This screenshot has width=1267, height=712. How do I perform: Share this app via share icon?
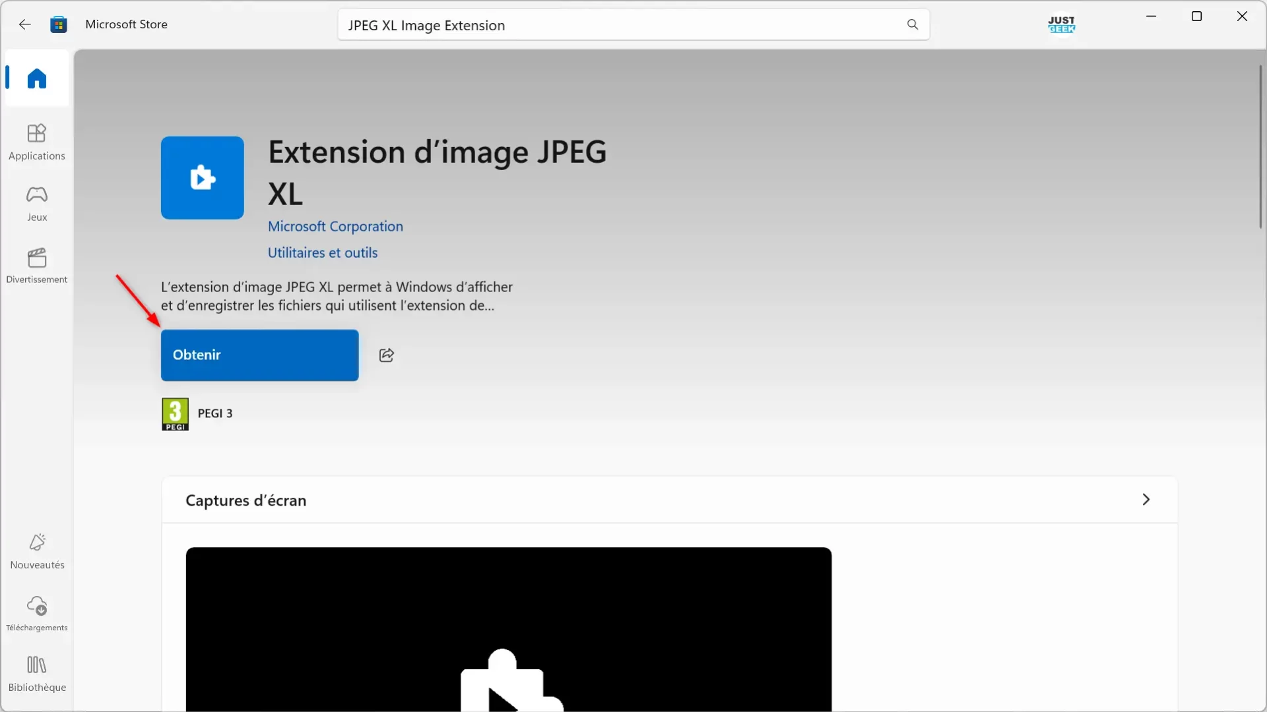pos(387,355)
